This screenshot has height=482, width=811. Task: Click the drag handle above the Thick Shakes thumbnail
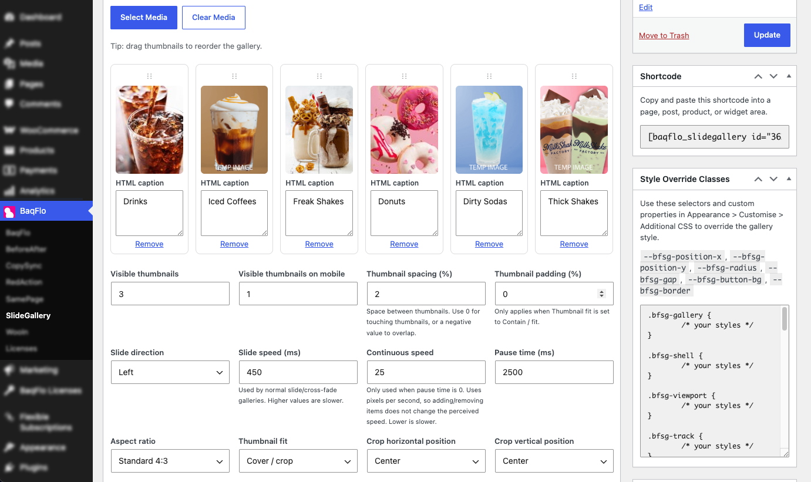coord(574,76)
